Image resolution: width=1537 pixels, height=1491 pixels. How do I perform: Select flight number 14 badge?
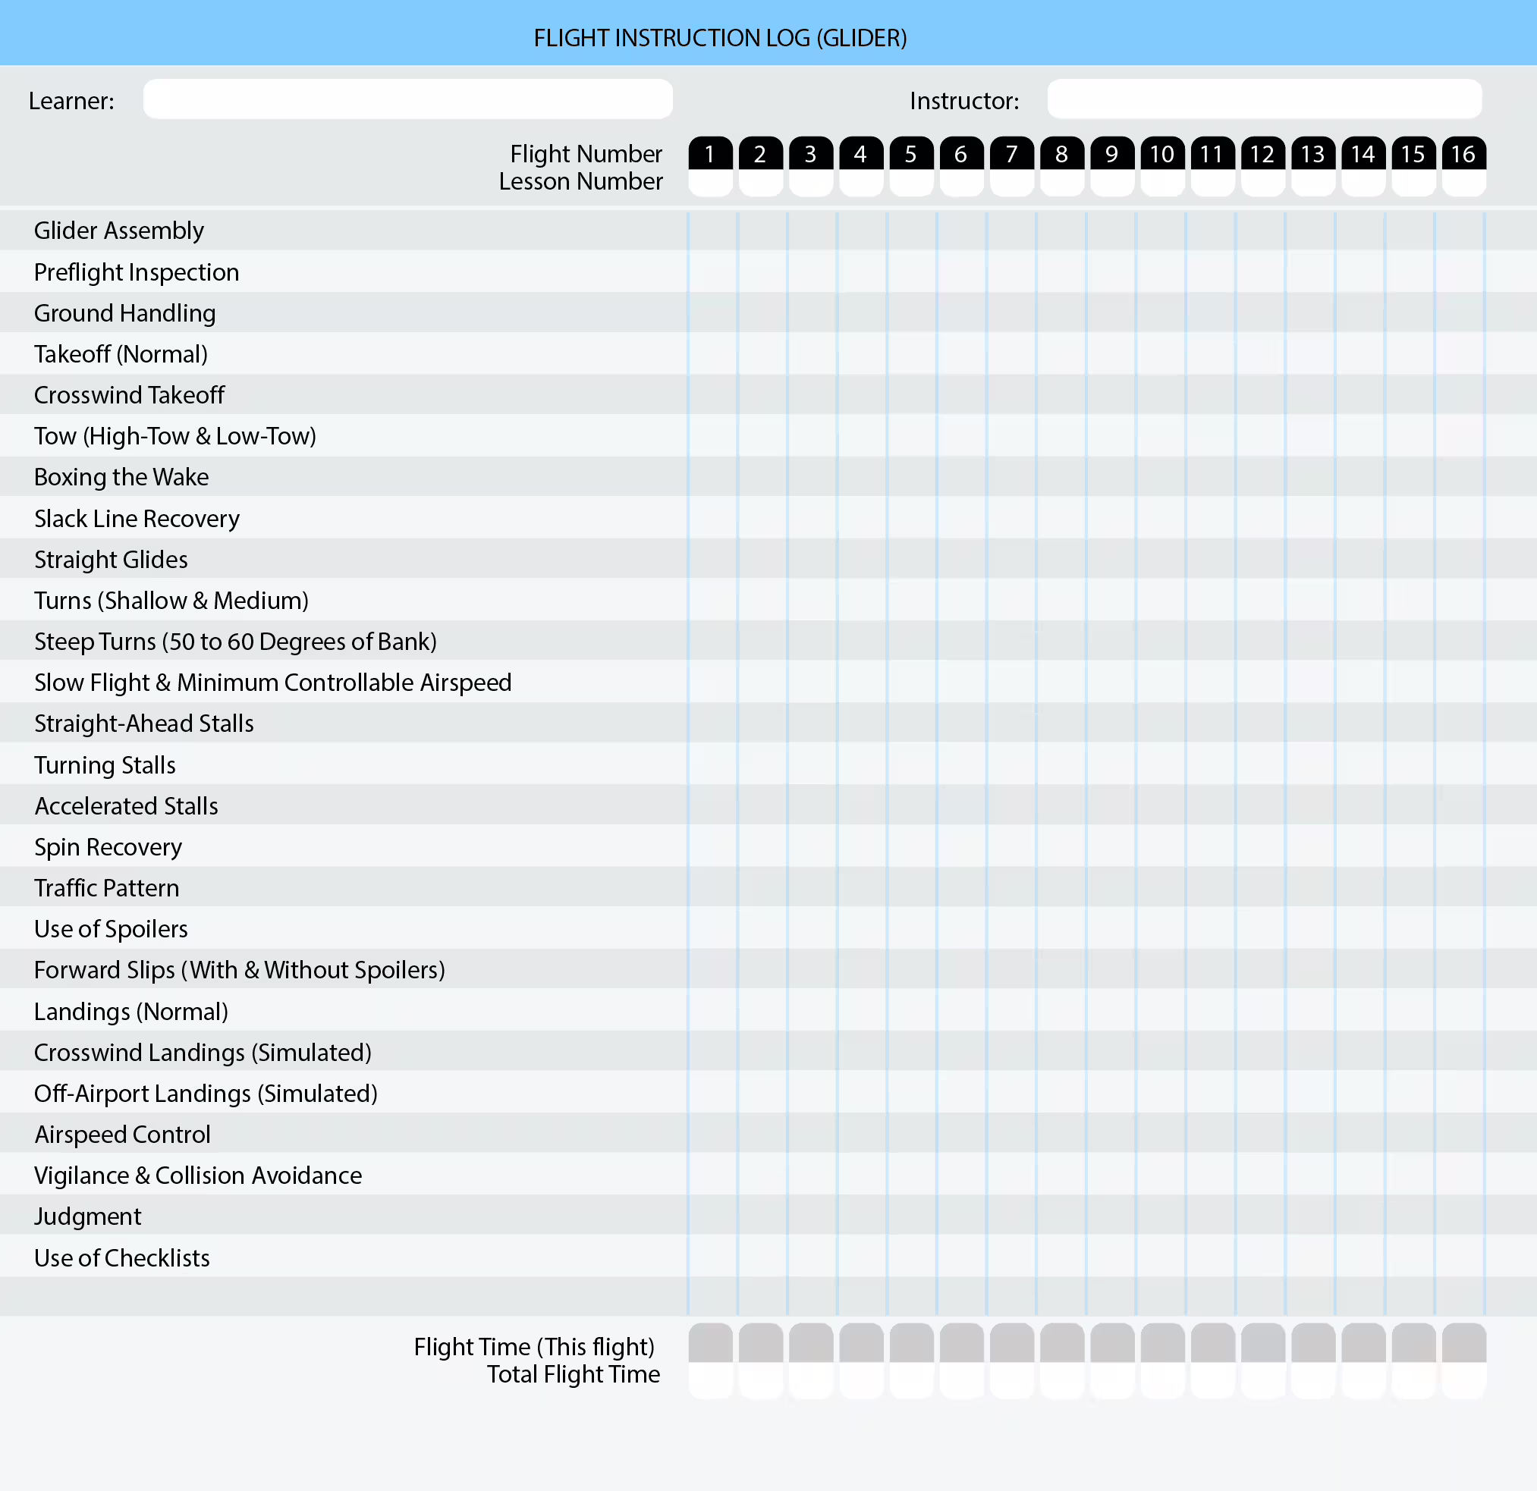(1363, 154)
